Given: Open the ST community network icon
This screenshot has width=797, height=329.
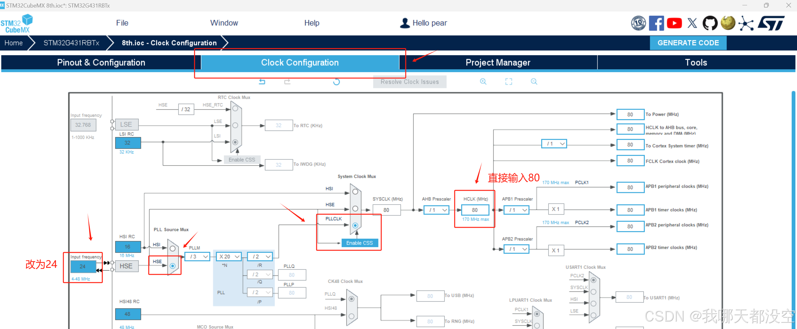Looking at the screenshot, I should click(x=746, y=23).
